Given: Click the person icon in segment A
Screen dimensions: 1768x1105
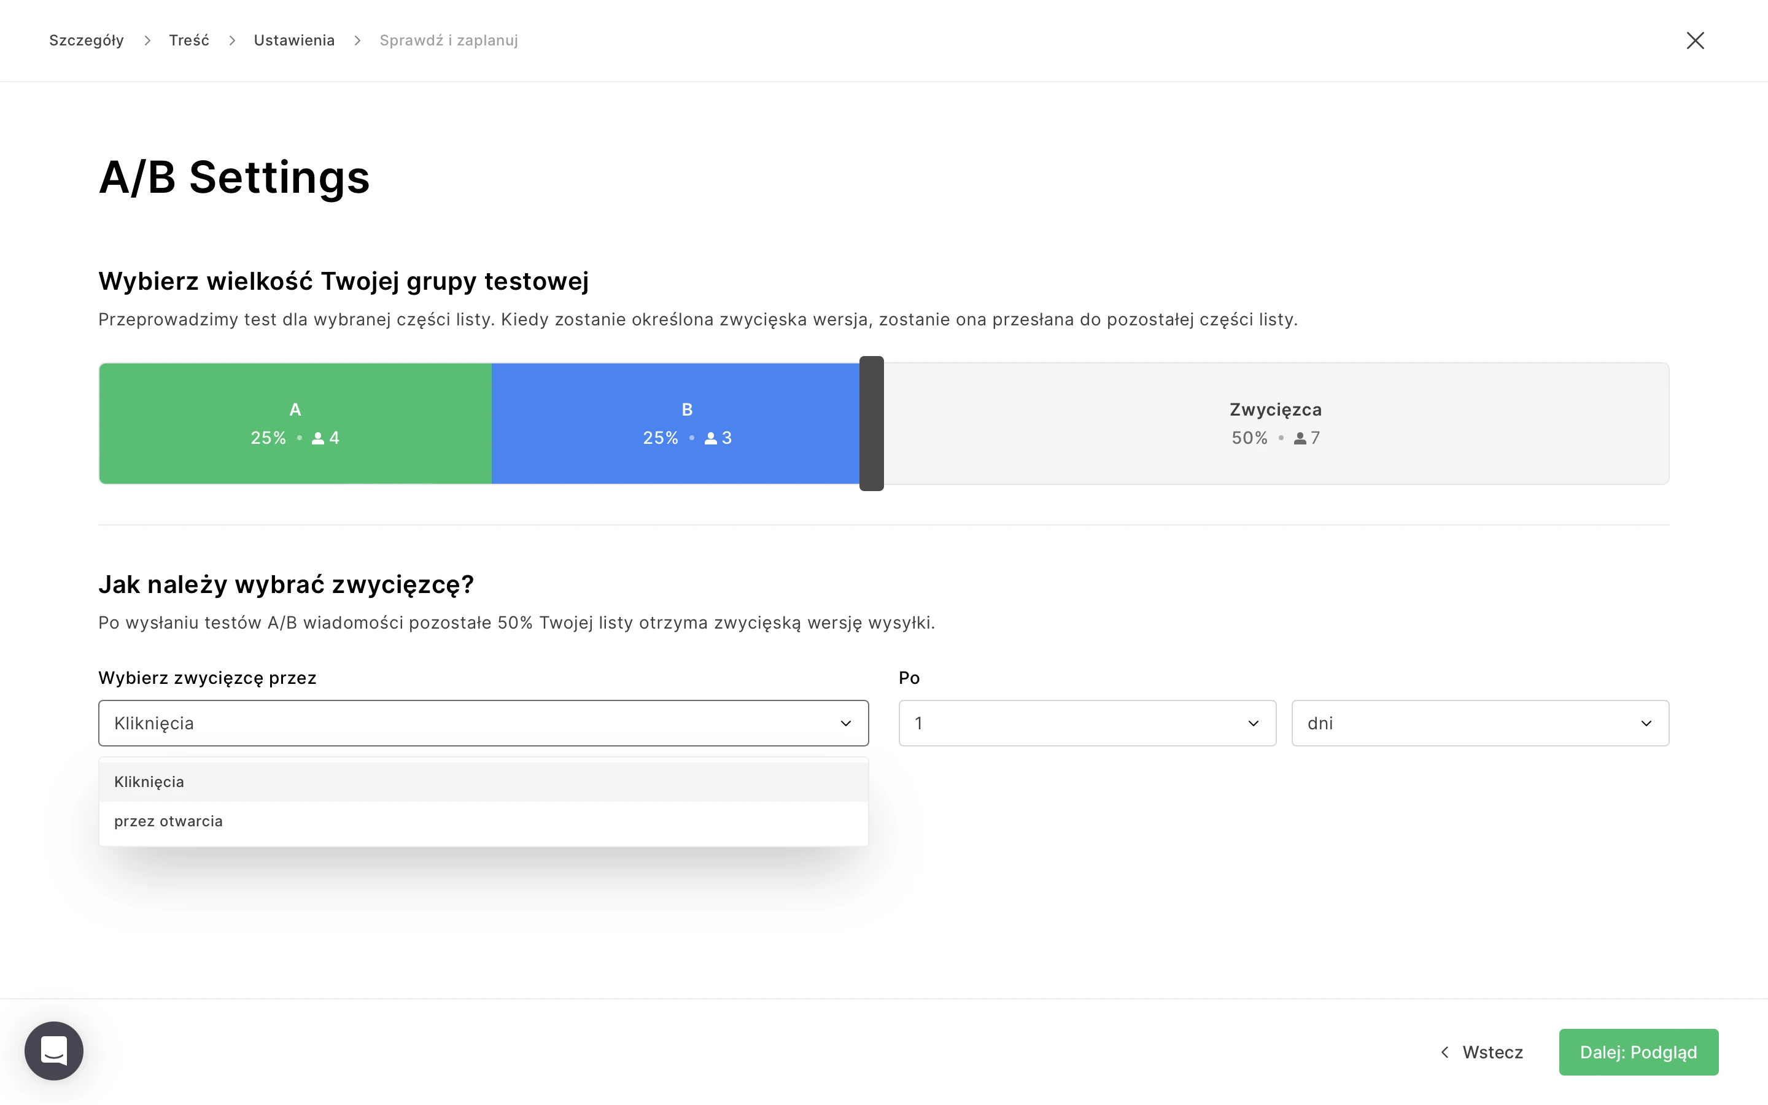Looking at the screenshot, I should tap(318, 438).
